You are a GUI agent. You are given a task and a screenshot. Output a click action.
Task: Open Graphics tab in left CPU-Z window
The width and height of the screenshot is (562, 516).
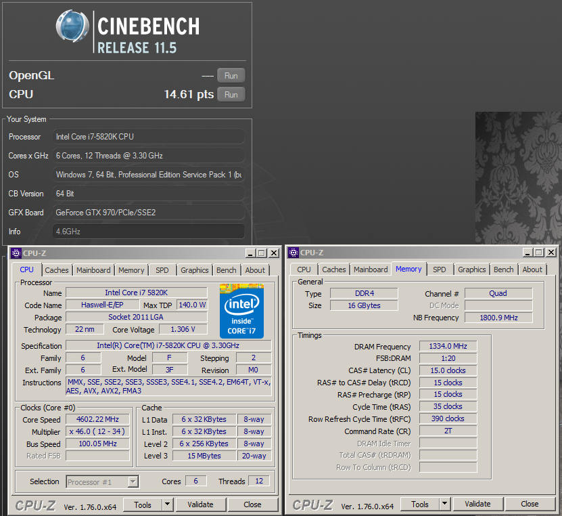pos(195,270)
